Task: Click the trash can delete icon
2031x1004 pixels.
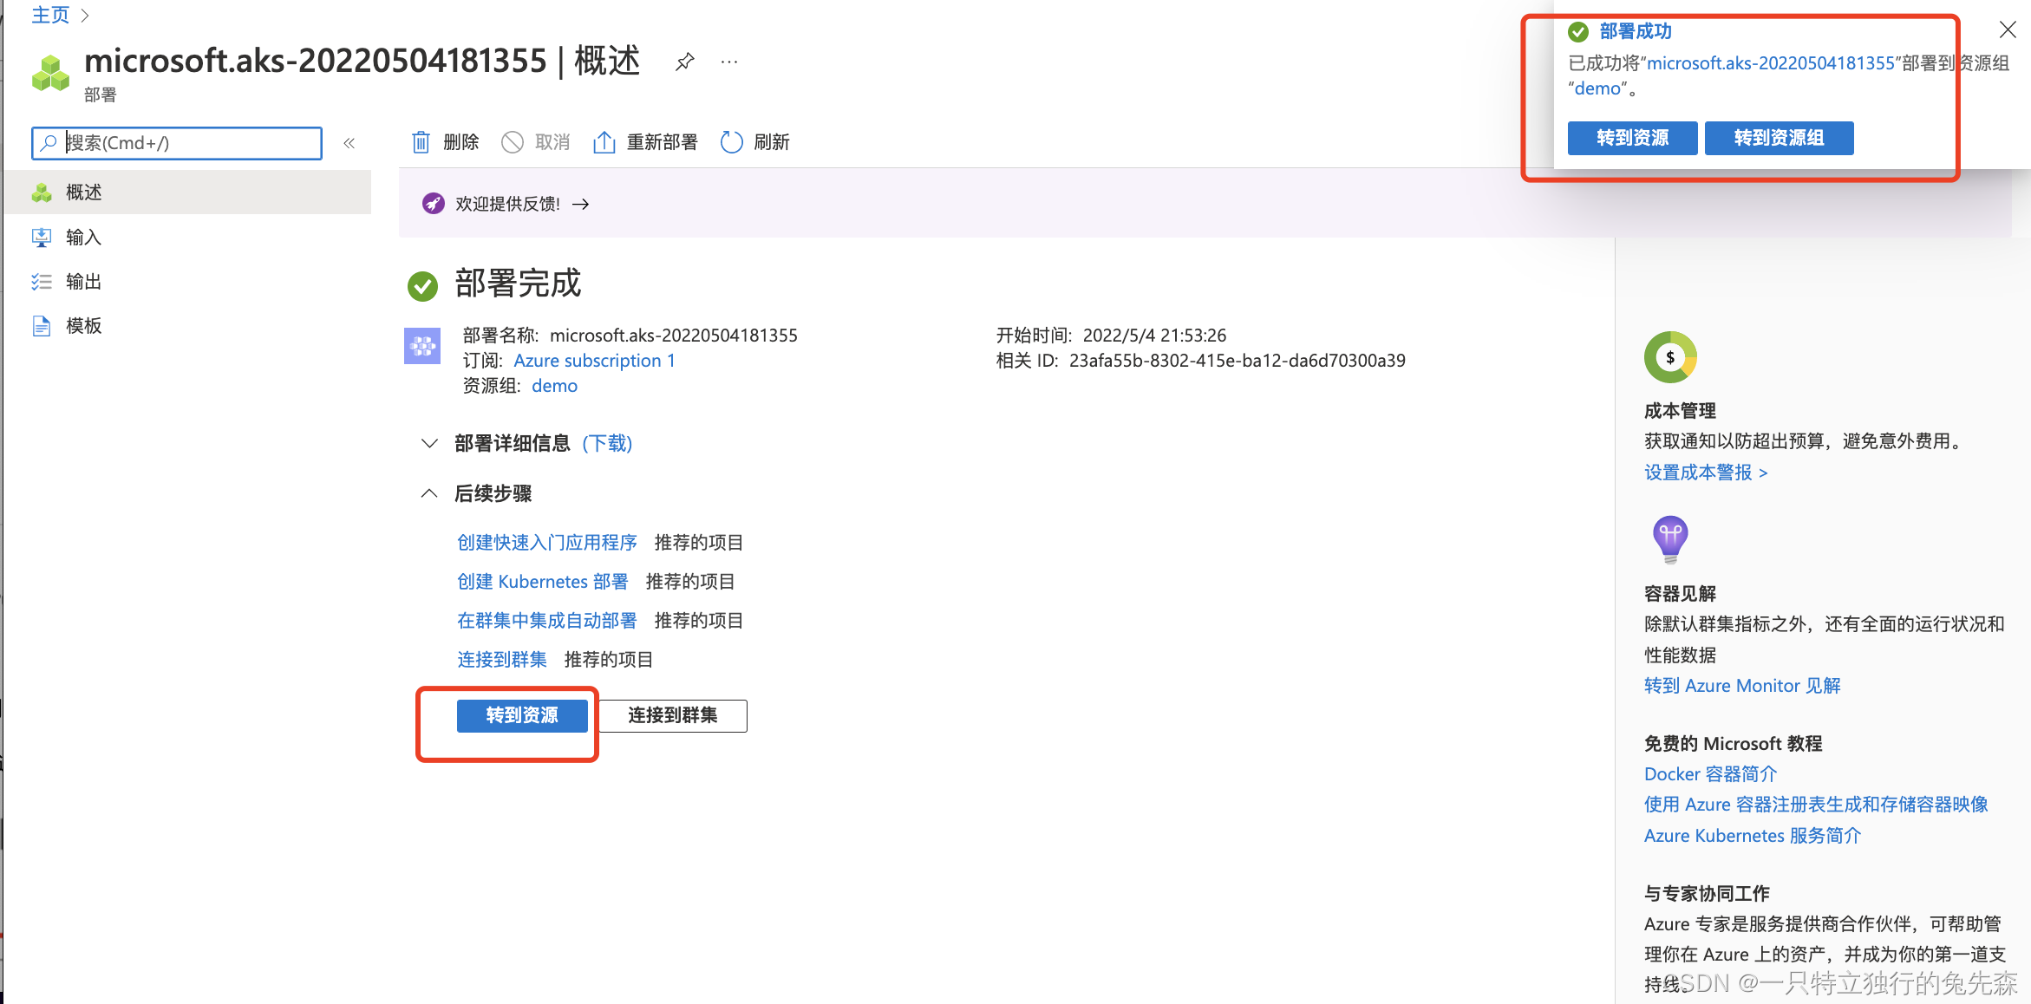Action: tap(421, 142)
